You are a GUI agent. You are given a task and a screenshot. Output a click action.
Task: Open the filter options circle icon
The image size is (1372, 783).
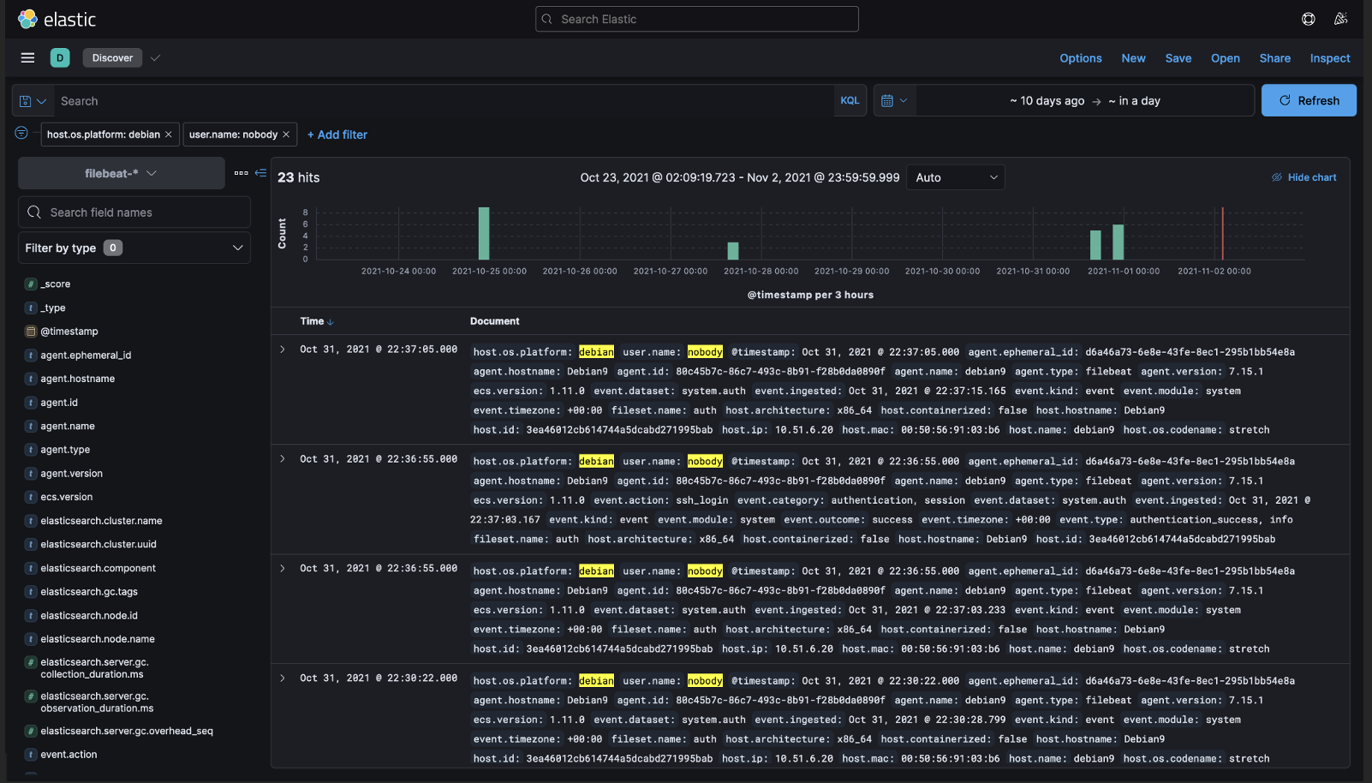[21, 133]
